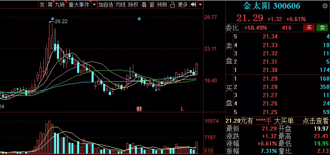Toggle the 均线 moving average lines
Viewport: 330px width, 155px height.
coord(121,5)
